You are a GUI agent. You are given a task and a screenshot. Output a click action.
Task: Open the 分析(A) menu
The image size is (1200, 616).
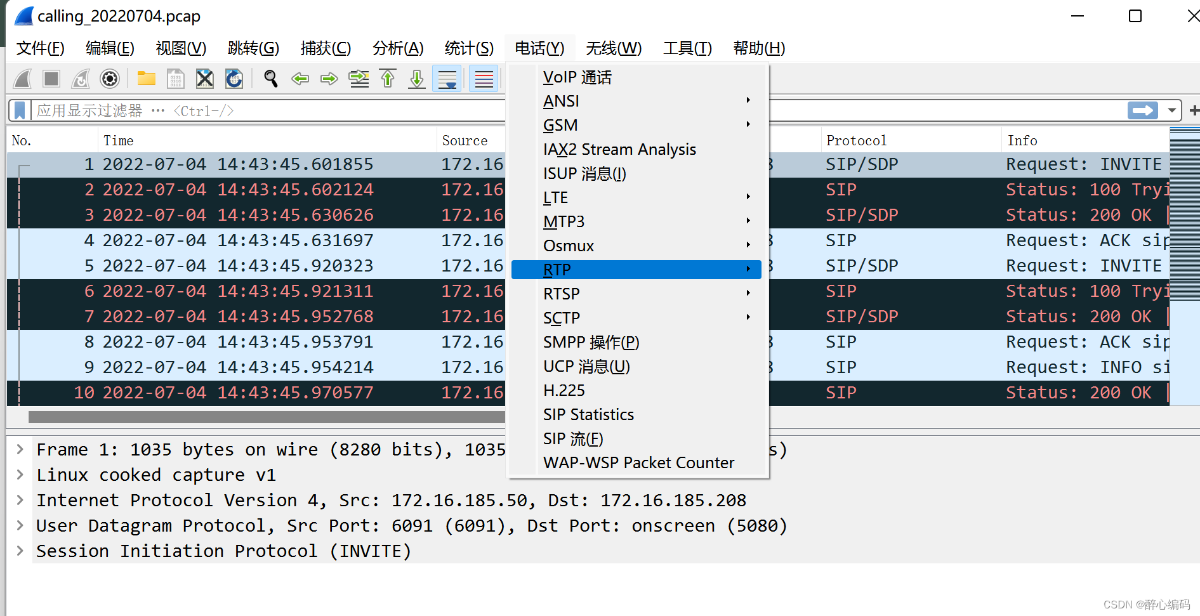(398, 48)
